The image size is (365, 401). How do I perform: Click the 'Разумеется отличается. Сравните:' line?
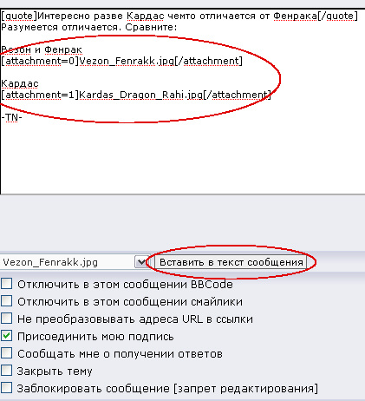point(89,27)
